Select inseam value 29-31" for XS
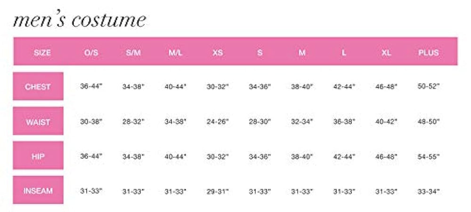Viewport: 471px width, 212px height. click(218, 191)
